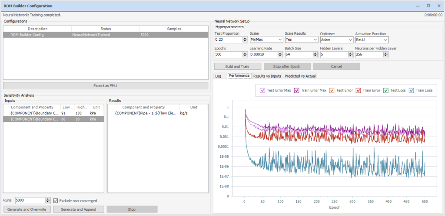Click the Cancel button
This screenshot has height=216, width=445.
pyautogui.click(x=337, y=66)
